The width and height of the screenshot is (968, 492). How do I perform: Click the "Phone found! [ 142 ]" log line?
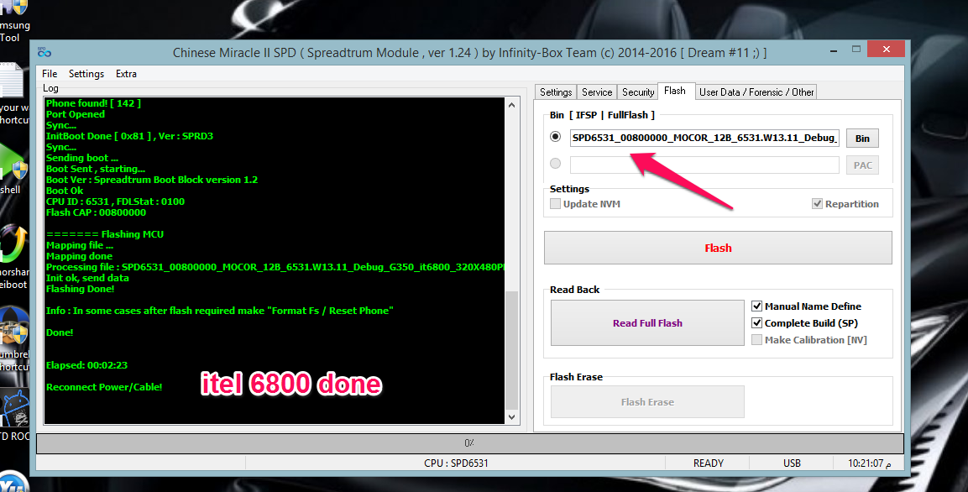[x=93, y=103]
